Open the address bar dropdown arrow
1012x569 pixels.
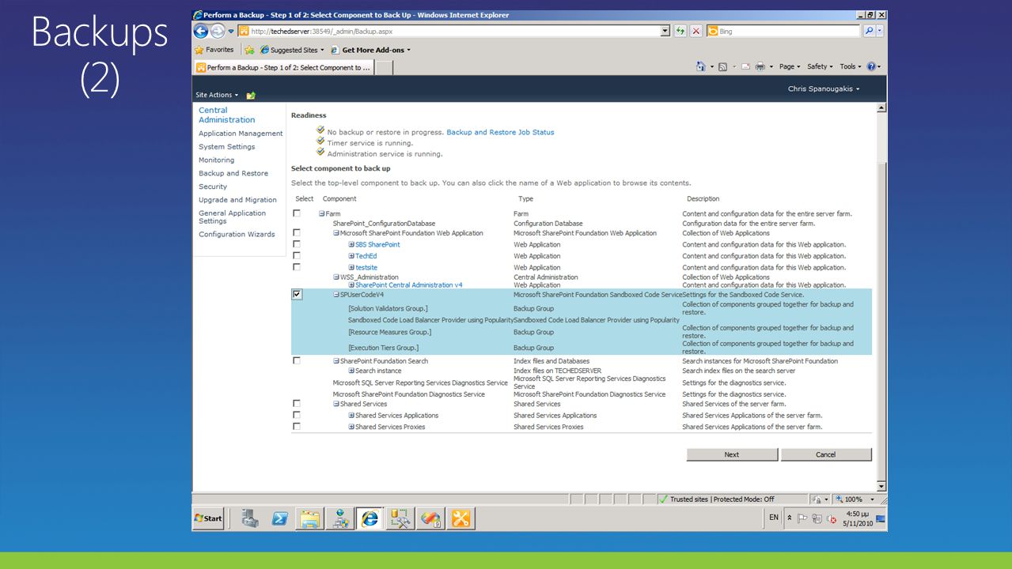pyautogui.click(x=665, y=31)
